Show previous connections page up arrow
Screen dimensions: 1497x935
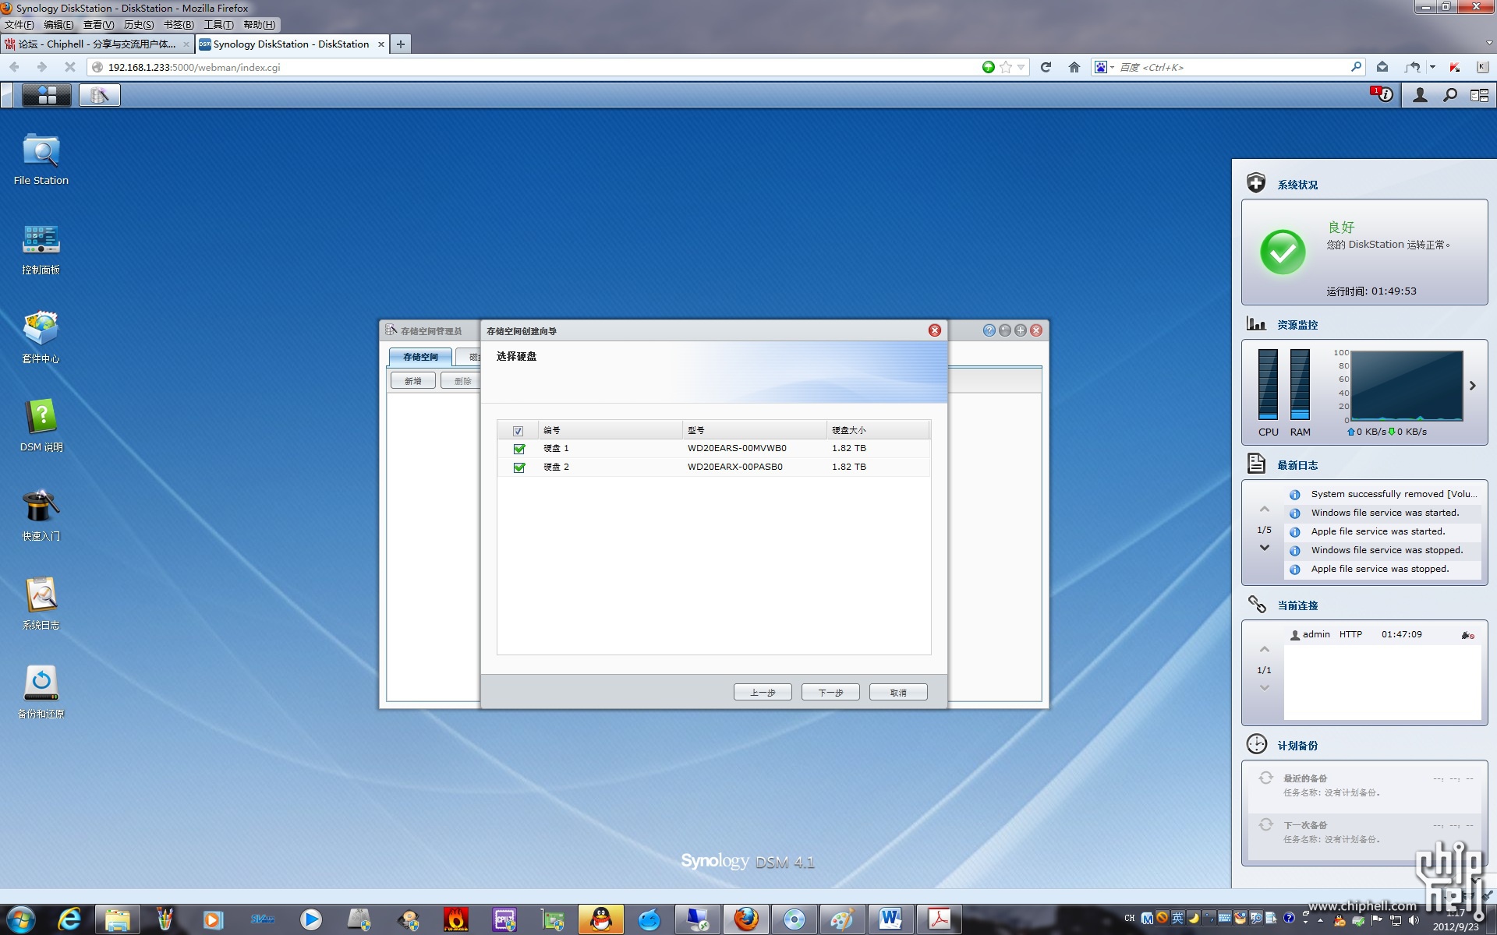(1264, 650)
